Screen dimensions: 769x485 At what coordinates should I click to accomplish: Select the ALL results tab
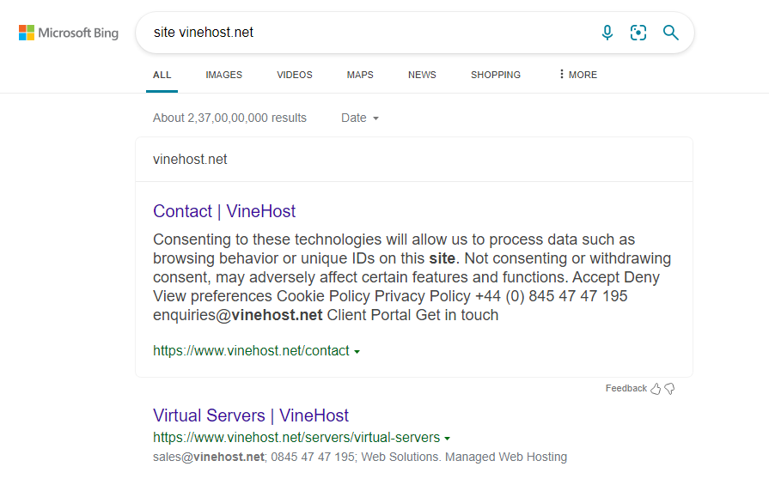click(162, 75)
